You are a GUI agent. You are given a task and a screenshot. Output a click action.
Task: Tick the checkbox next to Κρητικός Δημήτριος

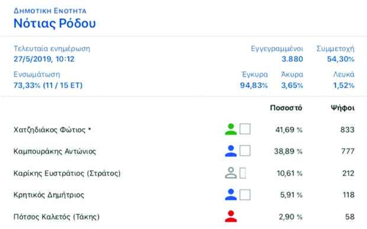point(245,195)
